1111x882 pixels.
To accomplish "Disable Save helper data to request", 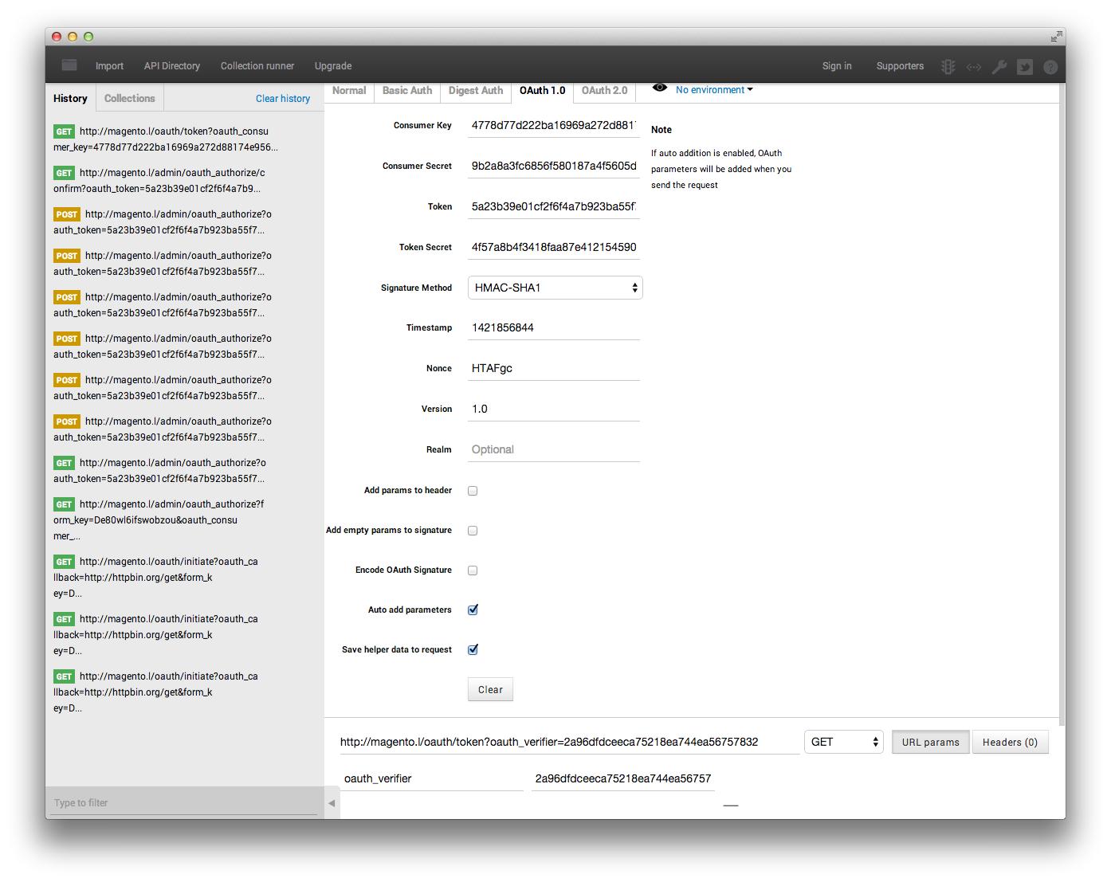I will pyautogui.click(x=473, y=649).
